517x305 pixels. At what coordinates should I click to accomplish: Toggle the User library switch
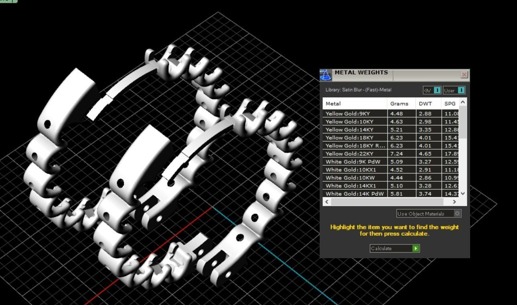454,90
